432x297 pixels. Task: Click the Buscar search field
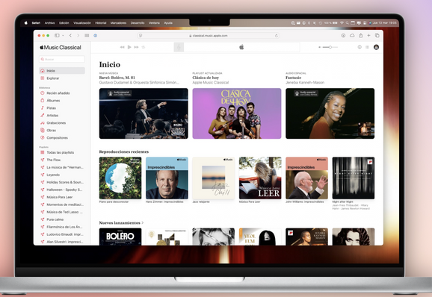click(x=62, y=59)
